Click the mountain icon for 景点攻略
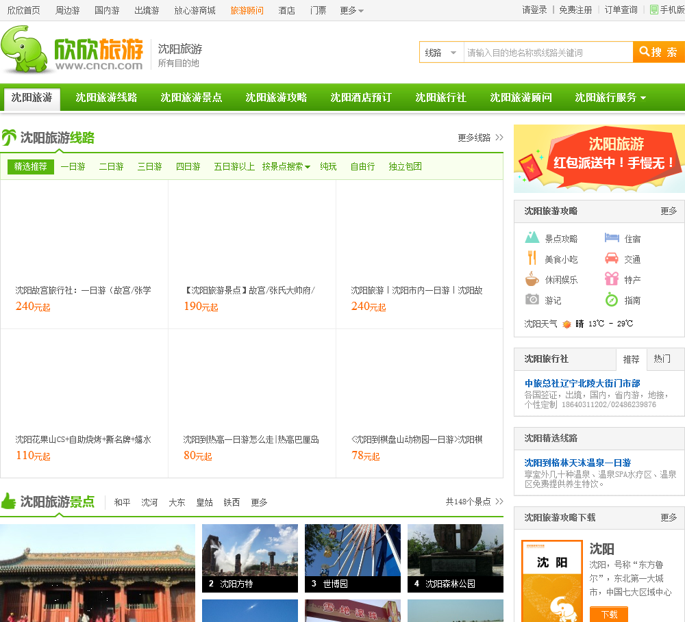685x622 pixels. click(x=532, y=238)
